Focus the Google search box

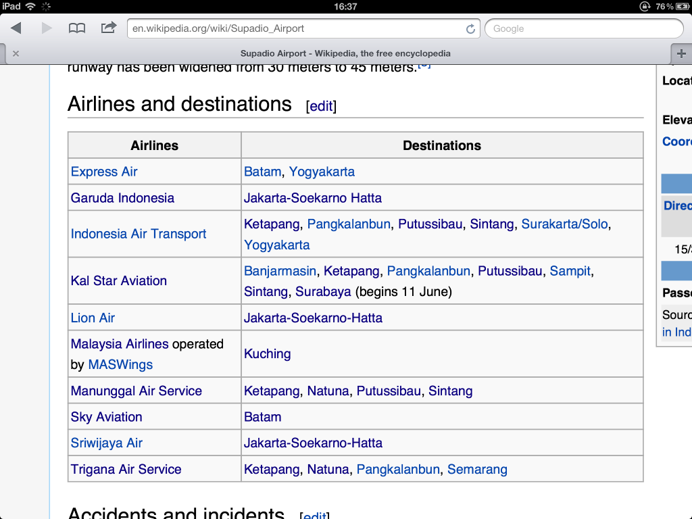[x=584, y=28]
